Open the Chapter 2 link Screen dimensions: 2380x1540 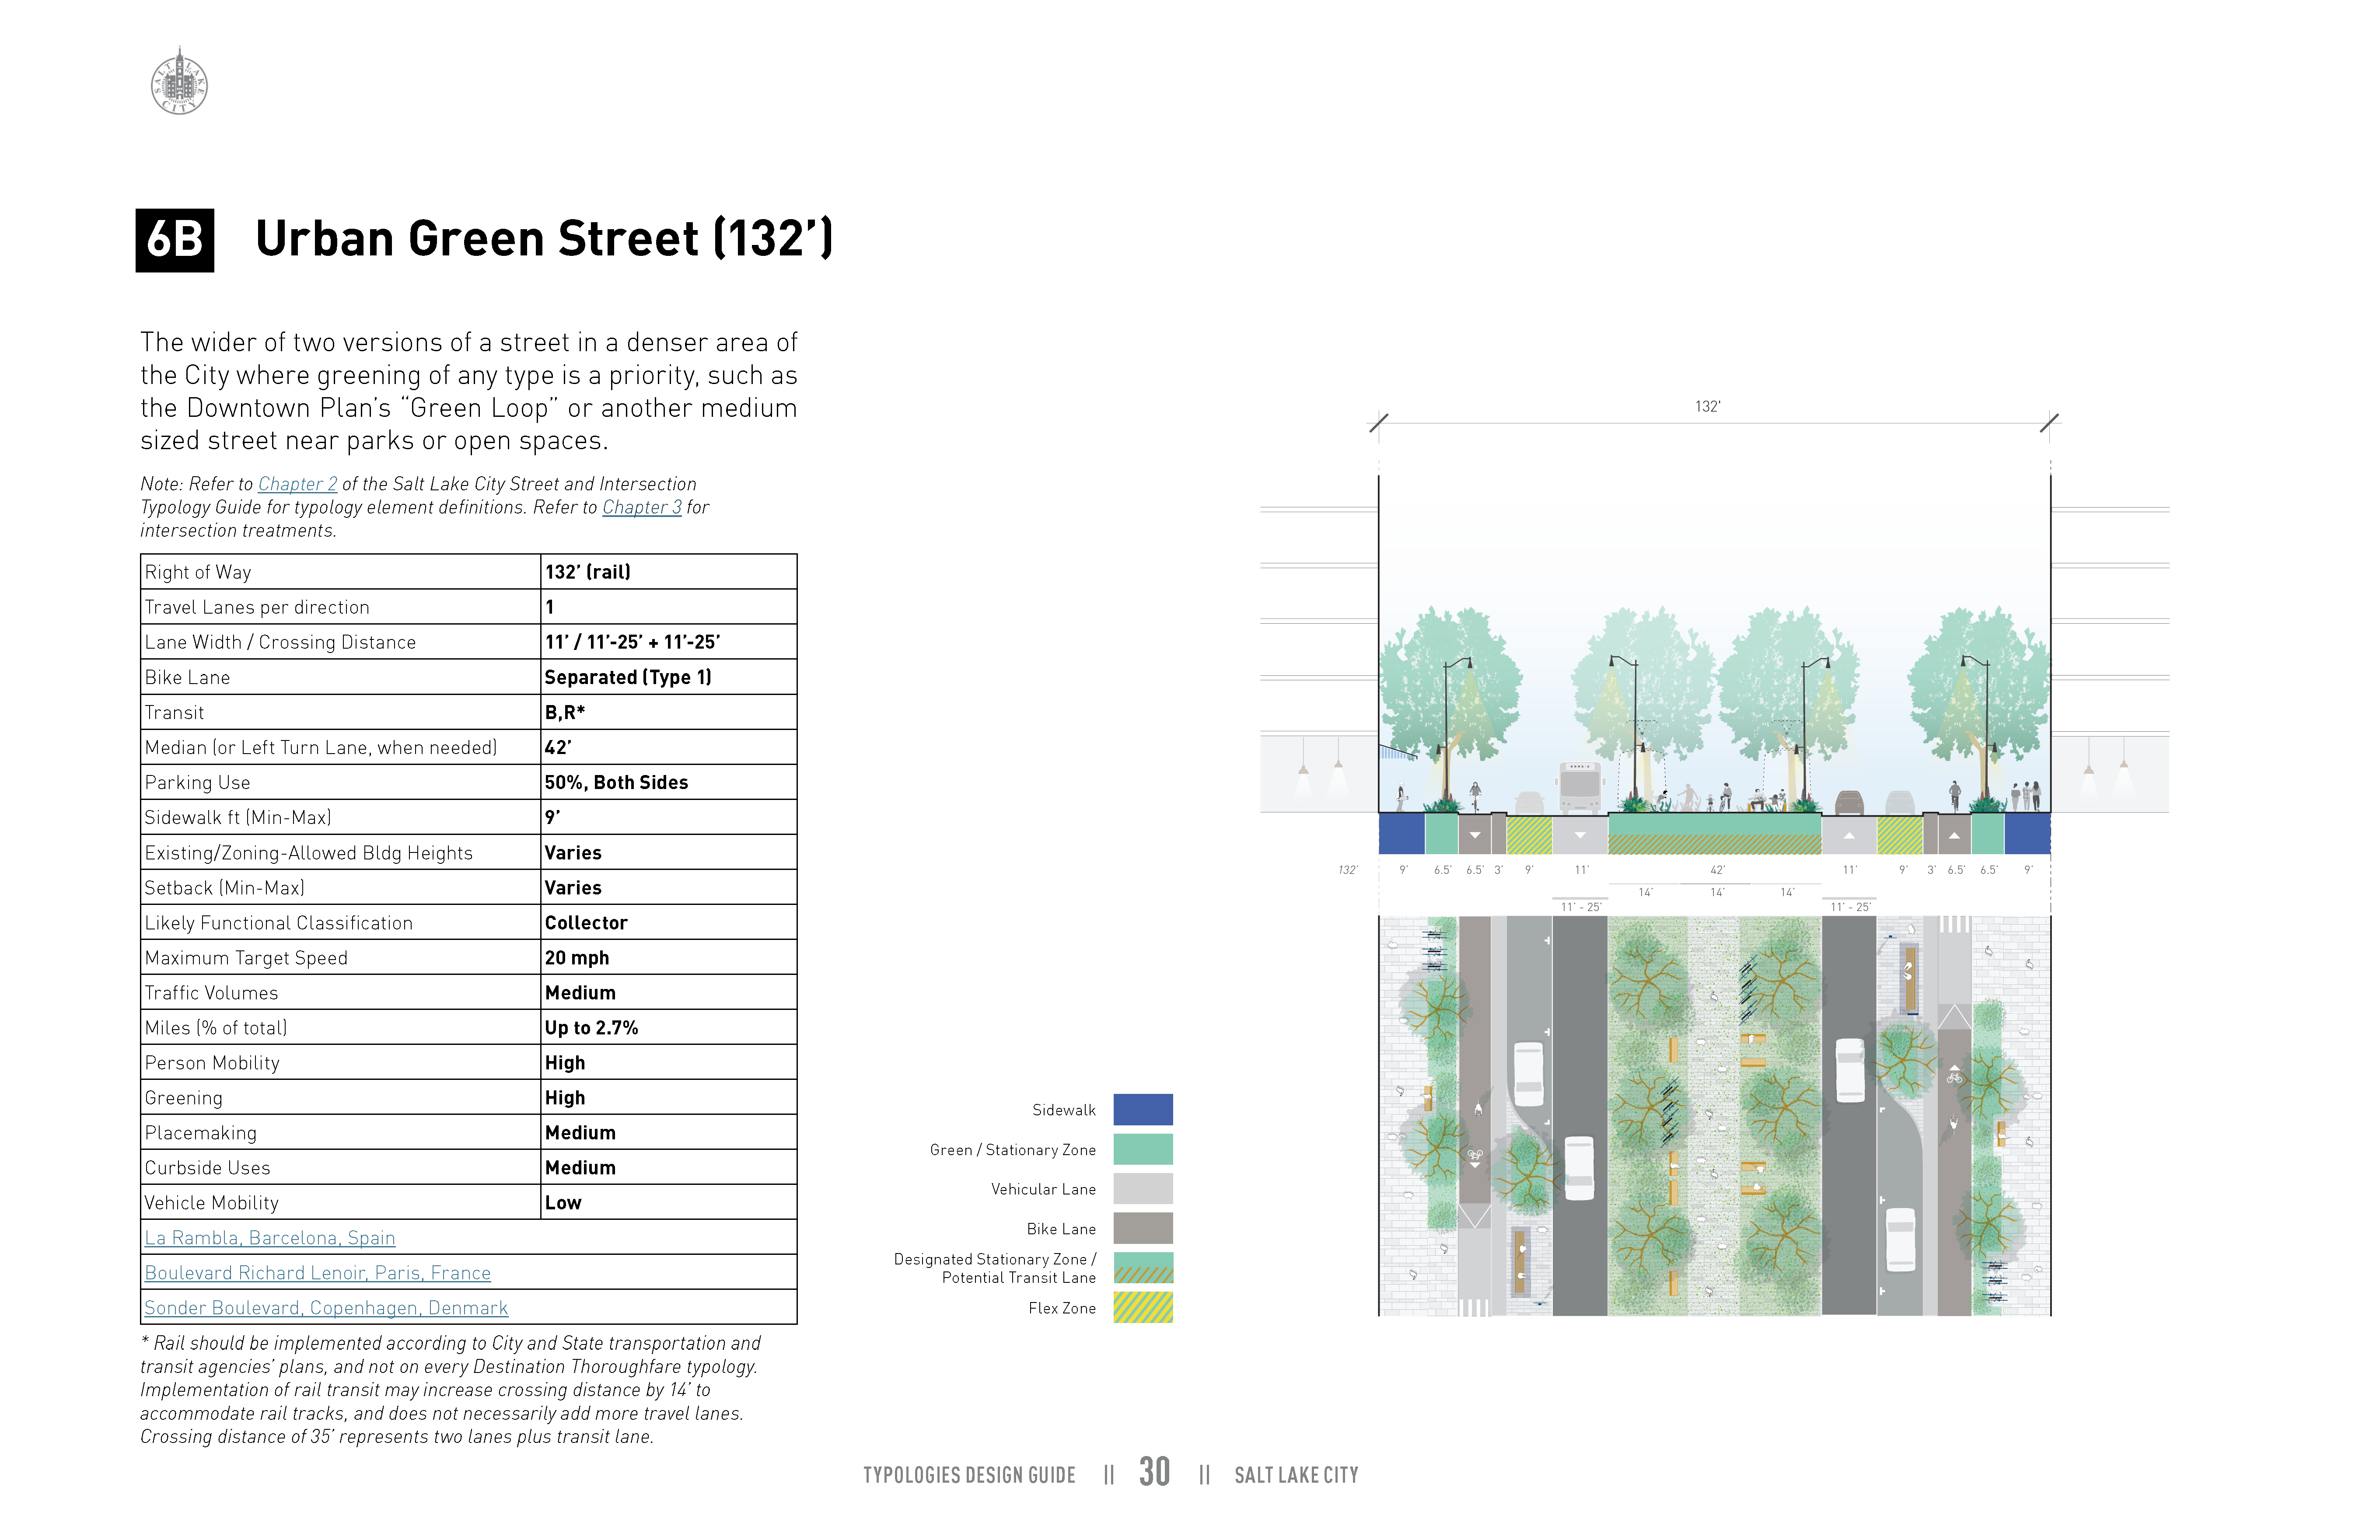298,484
